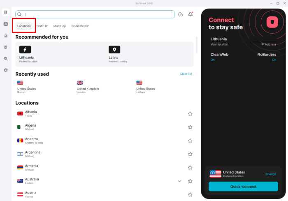
Task: Open the Alternative ID person icon in sidebar
Action: pyautogui.click(x=6, y=24)
